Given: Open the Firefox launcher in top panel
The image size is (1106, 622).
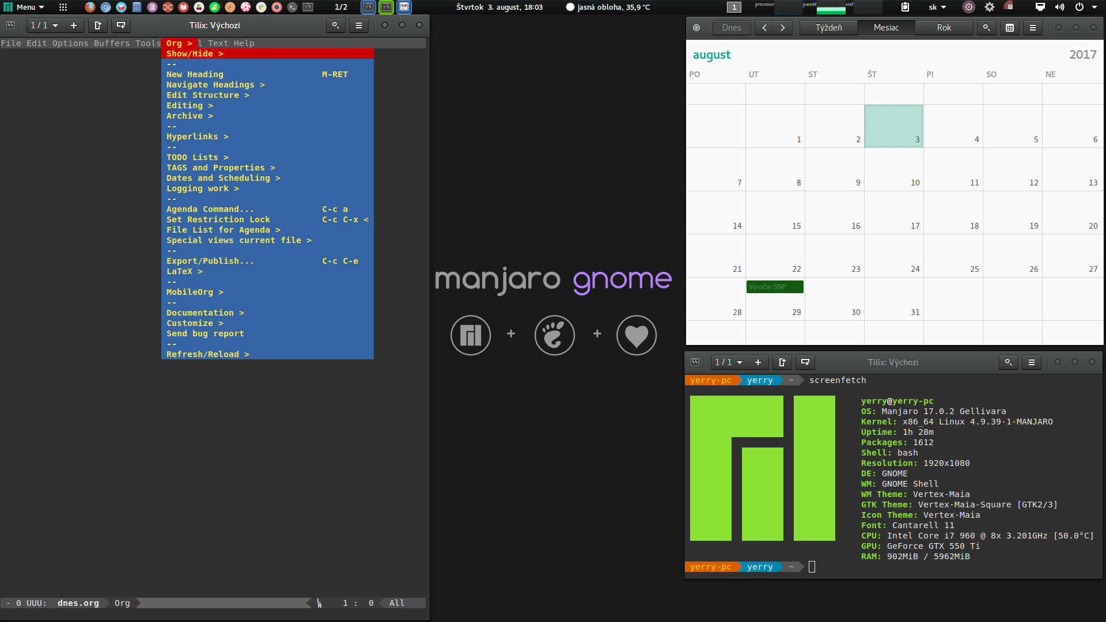Looking at the screenshot, I should pyautogui.click(x=90, y=7).
